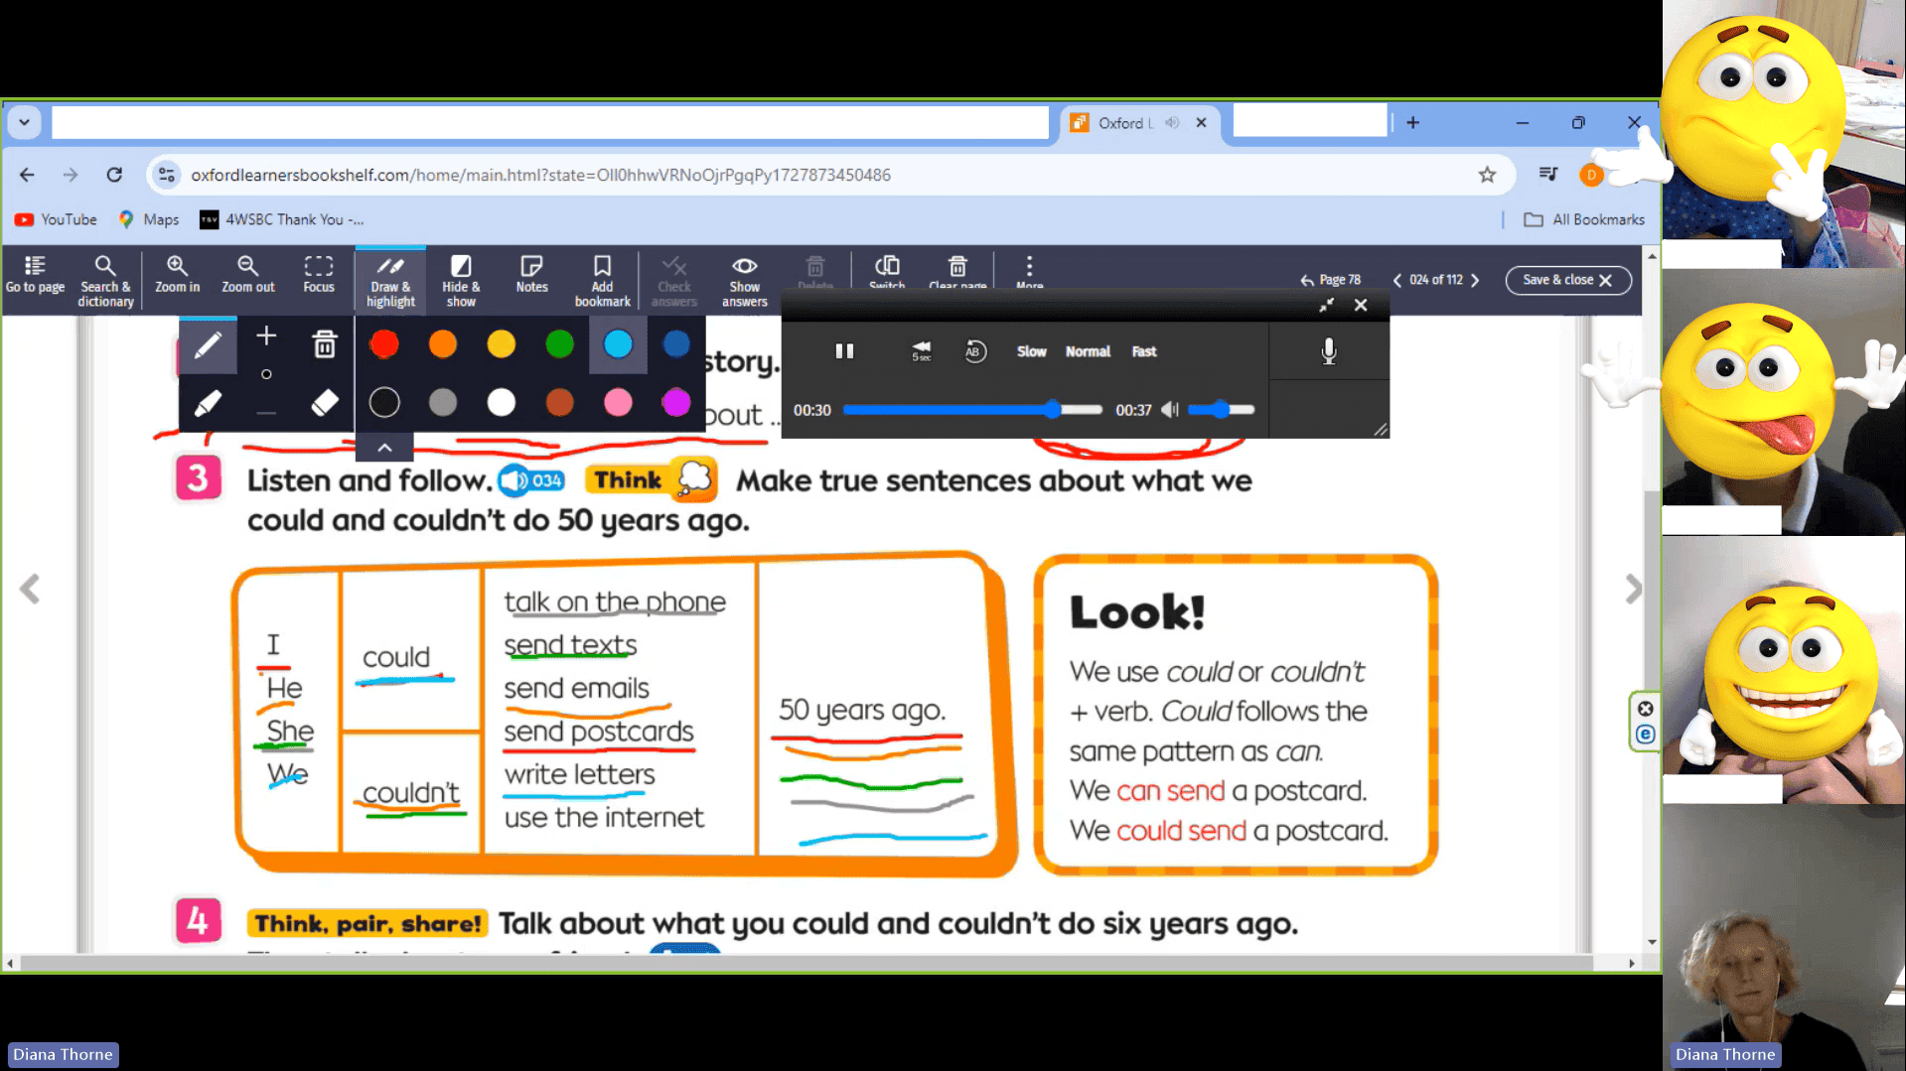This screenshot has height=1071, width=1906.
Task: Choose the light blue color swatch
Action: click(x=618, y=344)
